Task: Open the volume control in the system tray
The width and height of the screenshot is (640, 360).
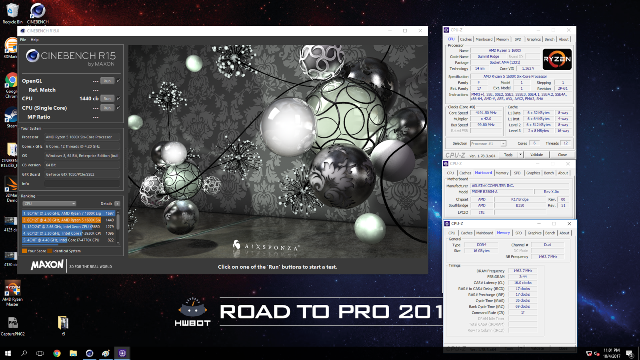Action: 597,353
